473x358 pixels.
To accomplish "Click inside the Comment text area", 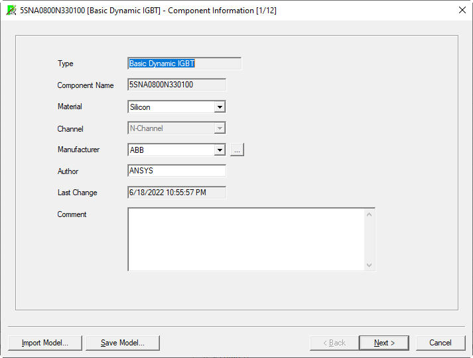I will pos(246,240).
